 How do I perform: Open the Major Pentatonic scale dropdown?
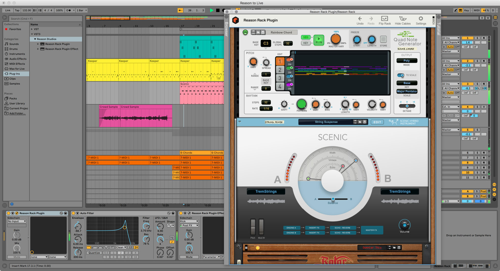point(407,91)
